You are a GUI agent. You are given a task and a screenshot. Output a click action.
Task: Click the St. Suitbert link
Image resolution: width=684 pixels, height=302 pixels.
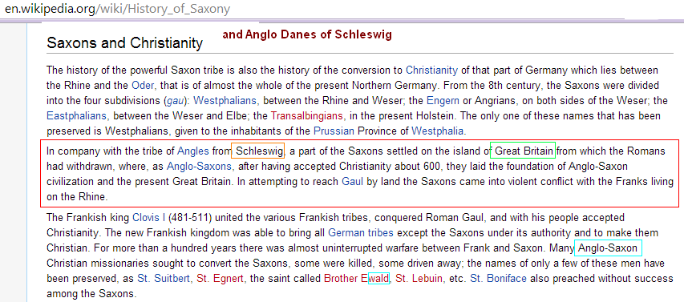[164, 279]
